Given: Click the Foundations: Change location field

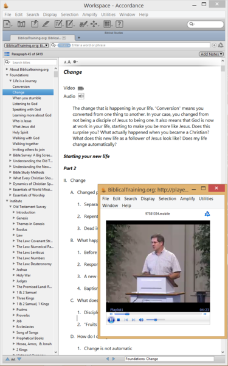Looking at the screenshot, I should 170,359.
